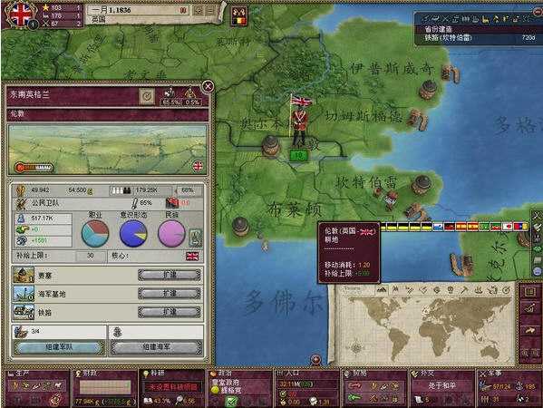This screenshot has height=408, width=543.
Task: Click the Belgian flag alert icon at top
Action: pos(239,16)
